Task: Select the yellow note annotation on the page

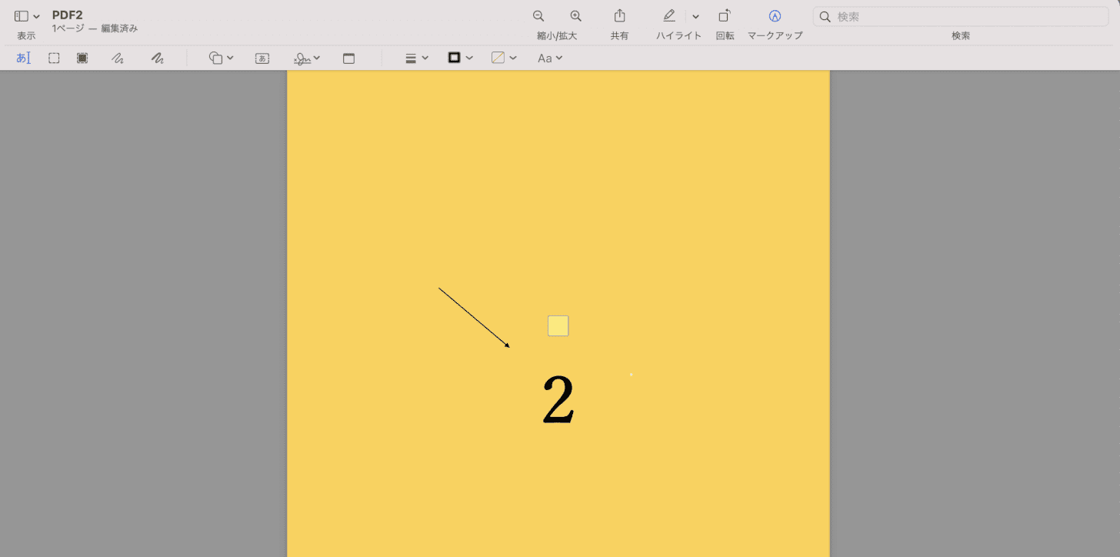Action: point(558,326)
